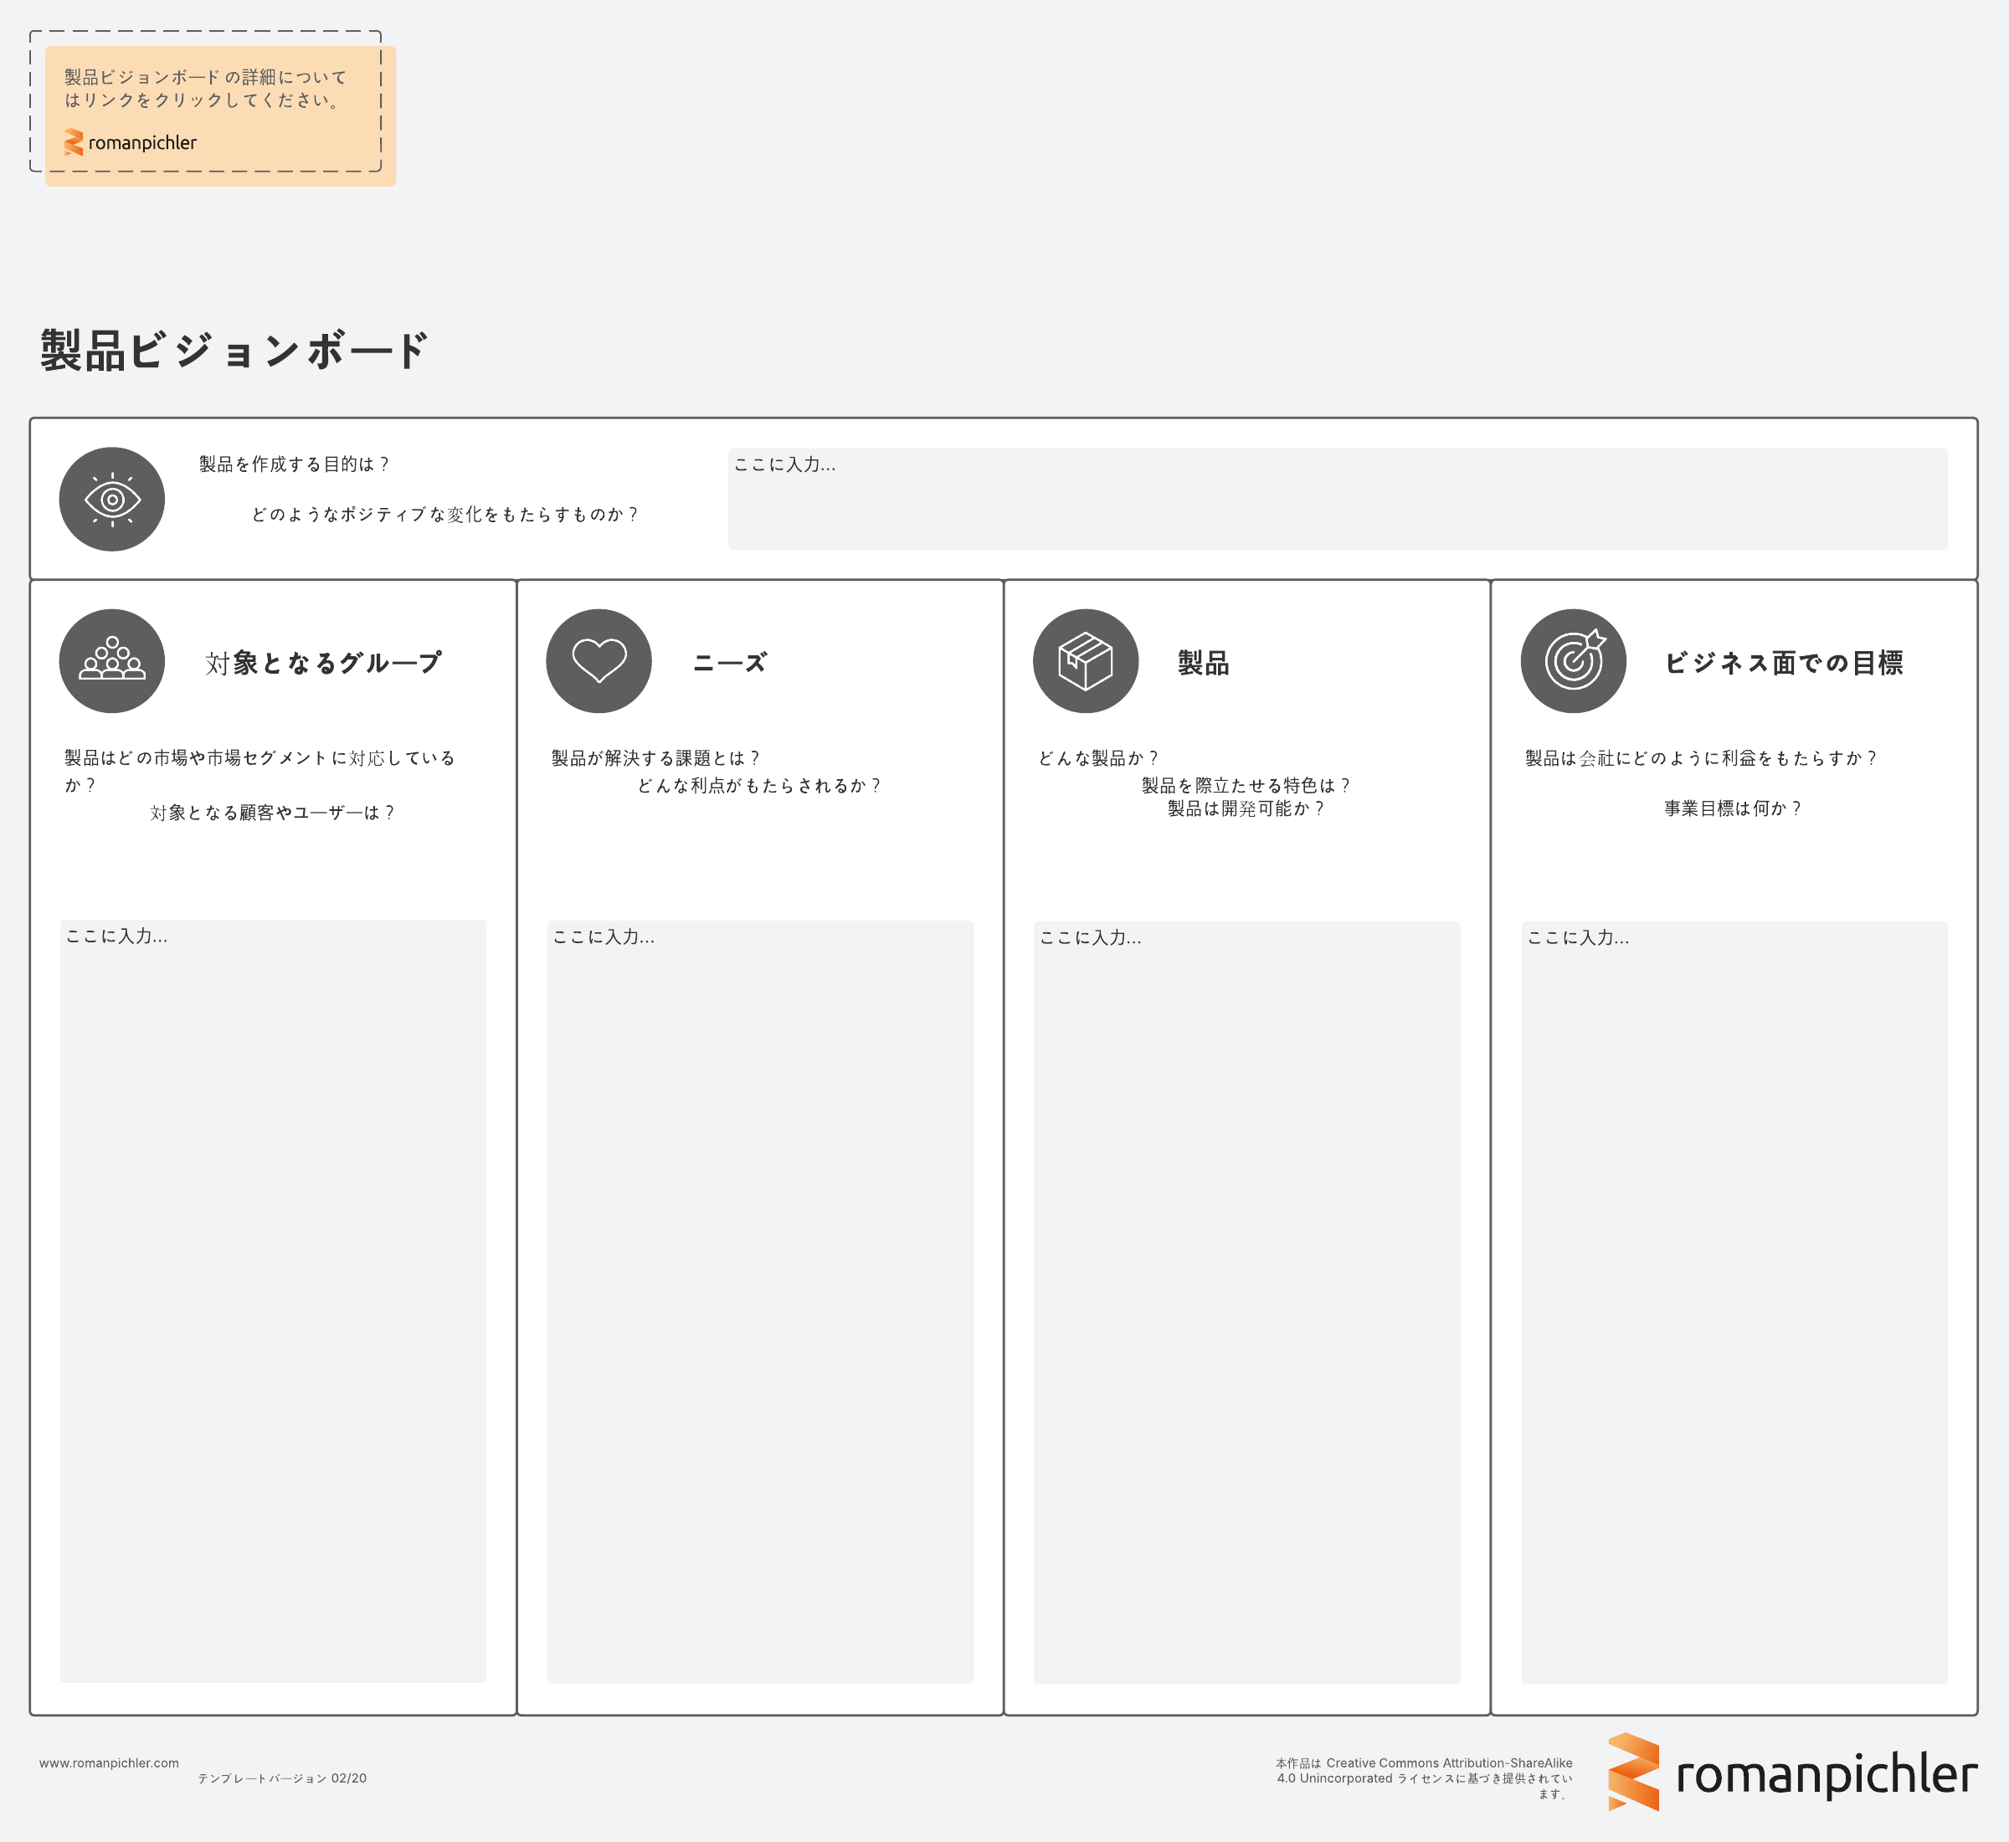Click the small romanpichler logo in orange note

(x=131, y=142)
